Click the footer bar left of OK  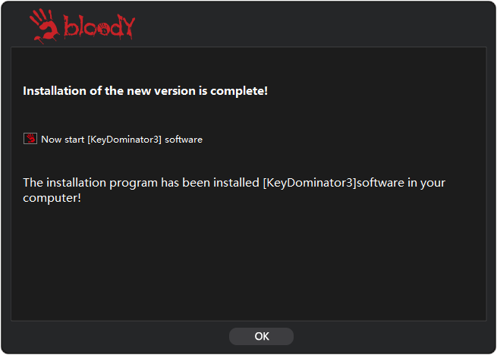pos(114,336)
